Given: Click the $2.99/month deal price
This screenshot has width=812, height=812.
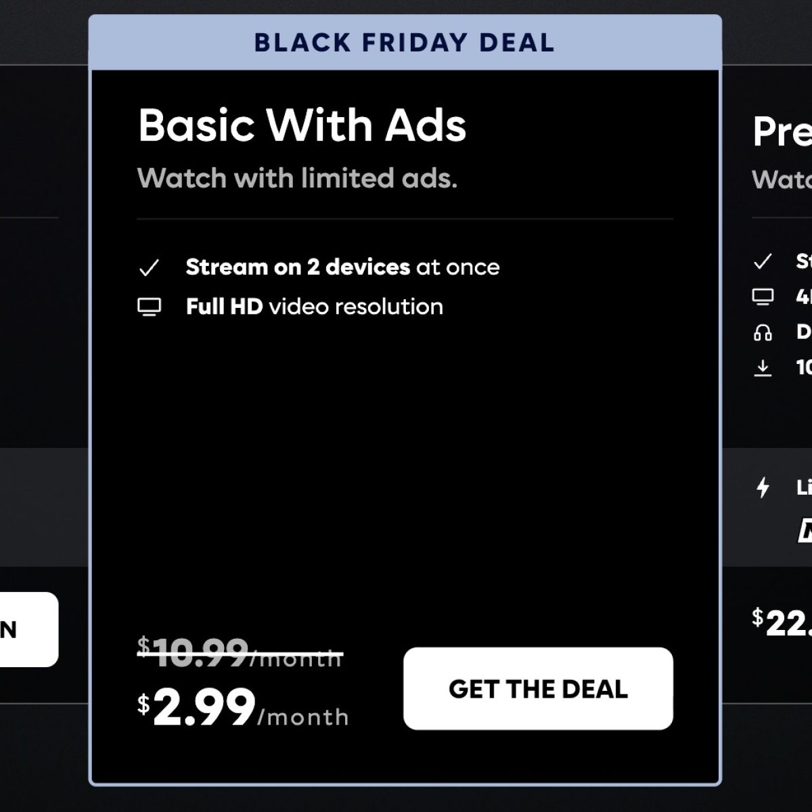Looking at the screenshot, I should [x=244, y=708].
